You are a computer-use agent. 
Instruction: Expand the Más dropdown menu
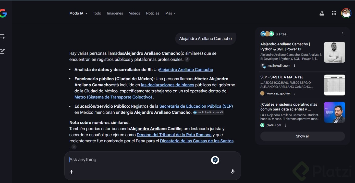170,13
